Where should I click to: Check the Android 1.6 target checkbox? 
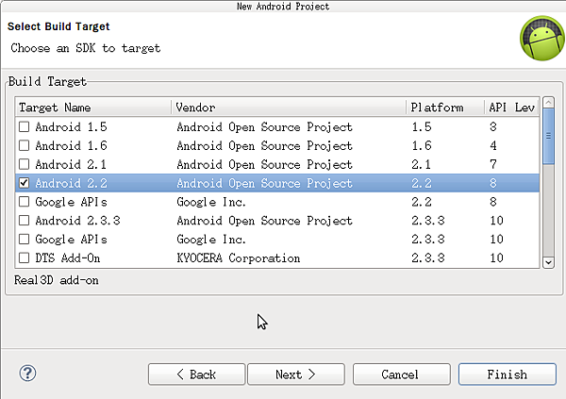coord(24,145)
